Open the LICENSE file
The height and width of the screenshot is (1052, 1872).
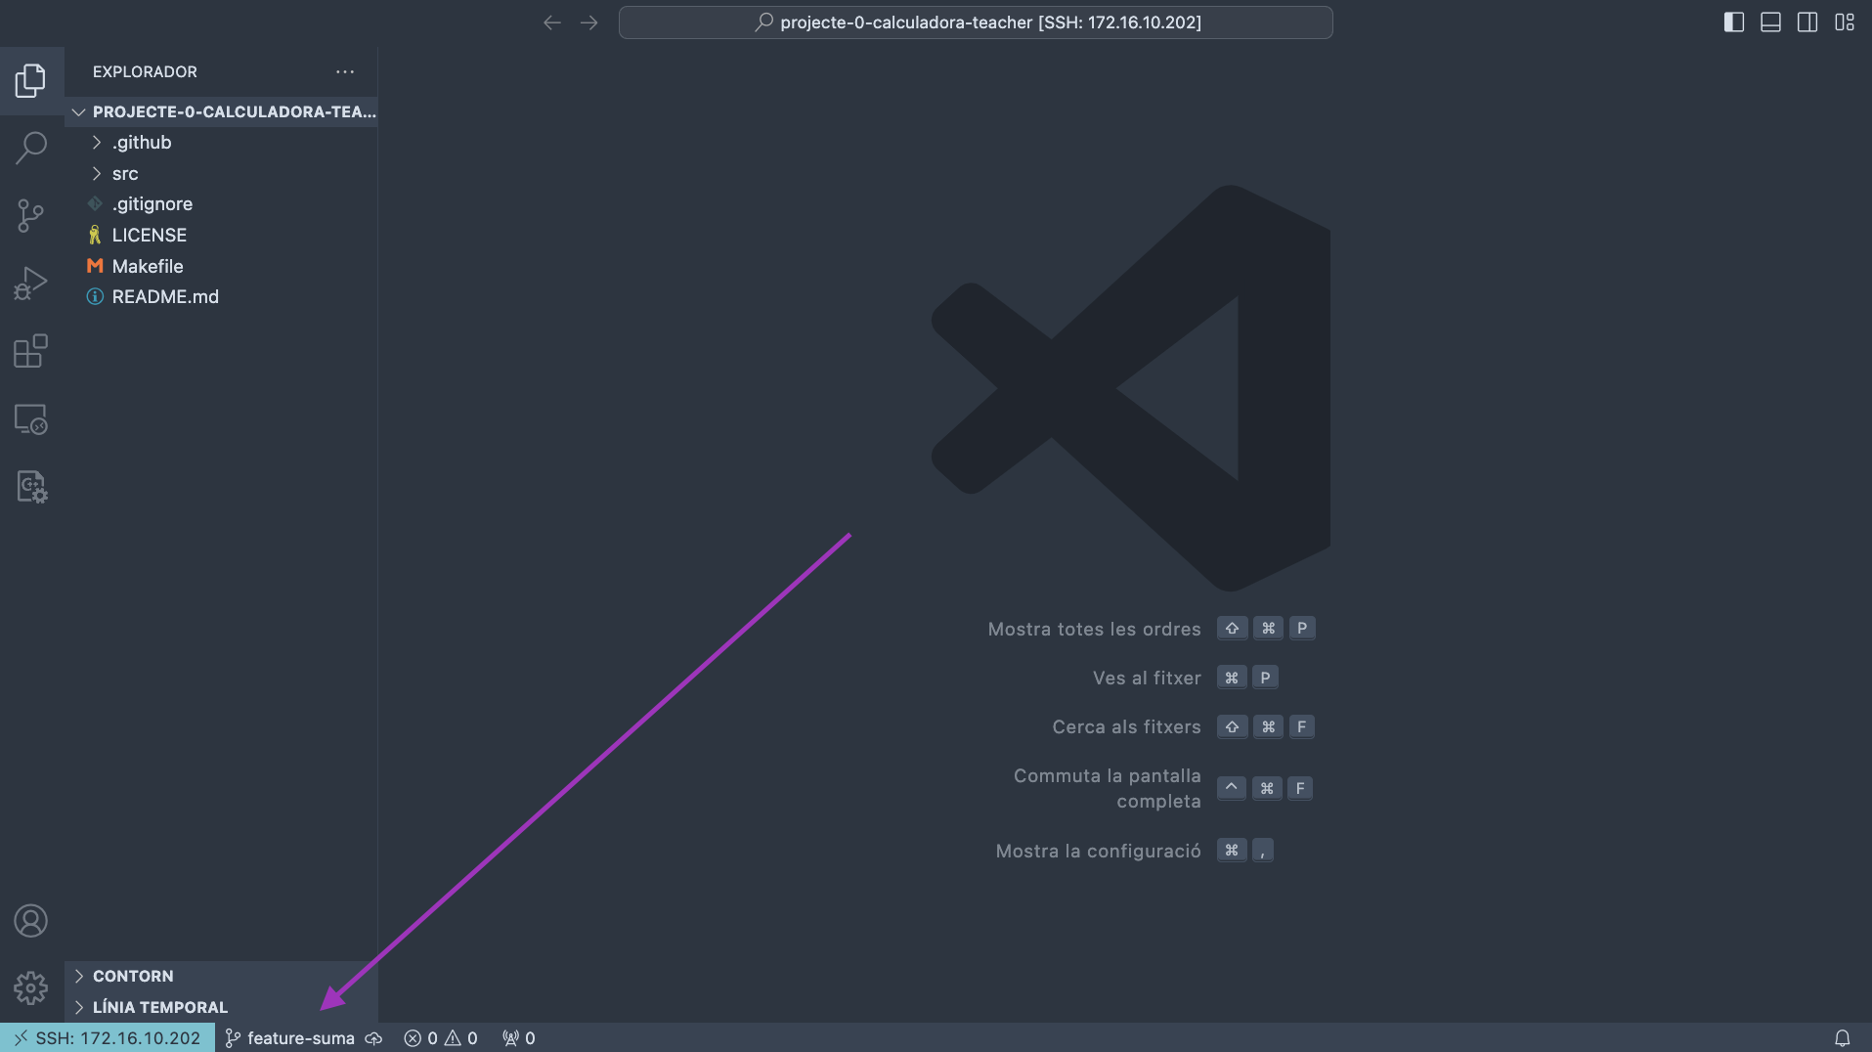point(221,236)
